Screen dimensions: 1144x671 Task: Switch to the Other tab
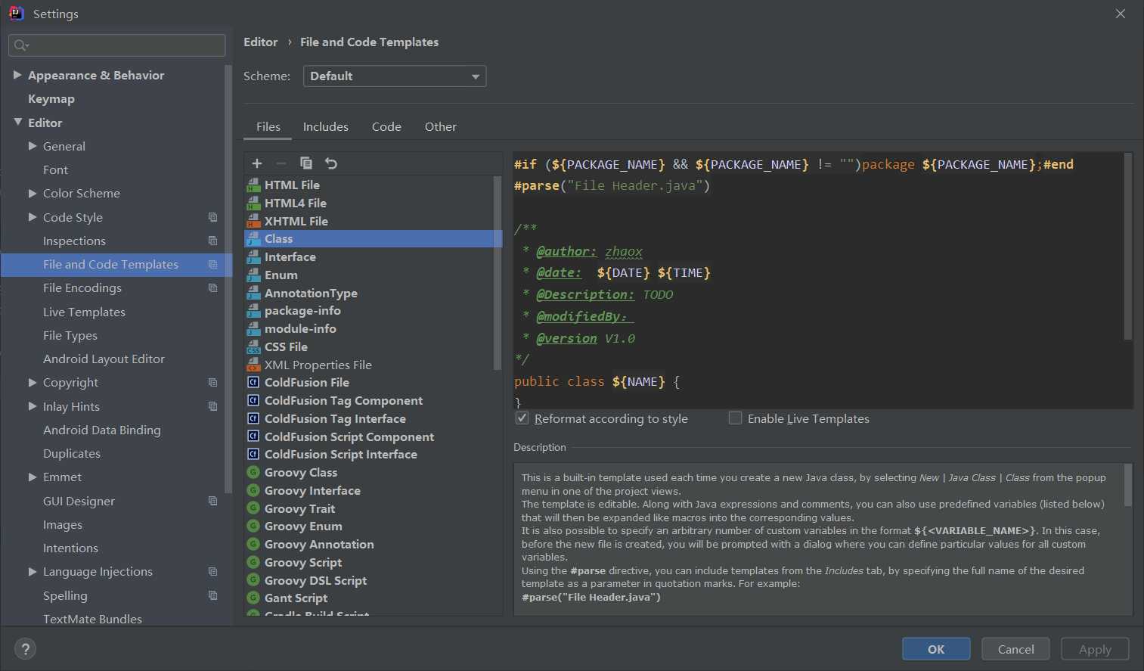(x=441, y=127)
